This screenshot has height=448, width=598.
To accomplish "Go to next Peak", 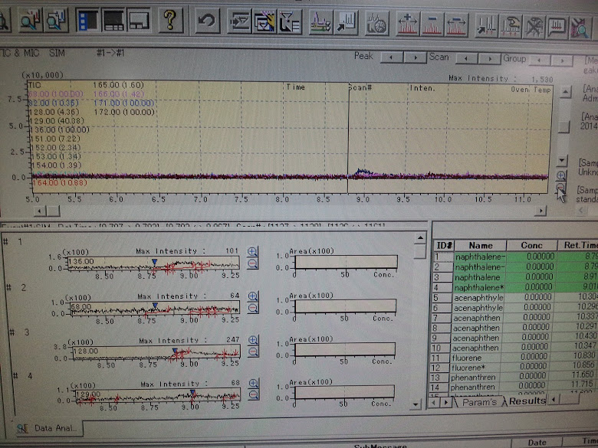I will (x=416, y=58).
